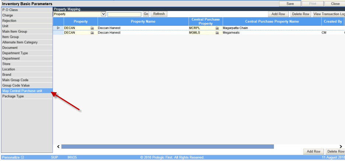Sort by Central Purchase Property Name header
This screenshot has height=161, width=345.
coord(272,22)
